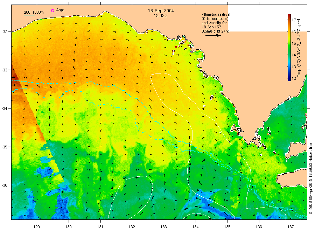Click the '15:02Z' time text
This screenshot has width=315, height=231.
(161, 16)
